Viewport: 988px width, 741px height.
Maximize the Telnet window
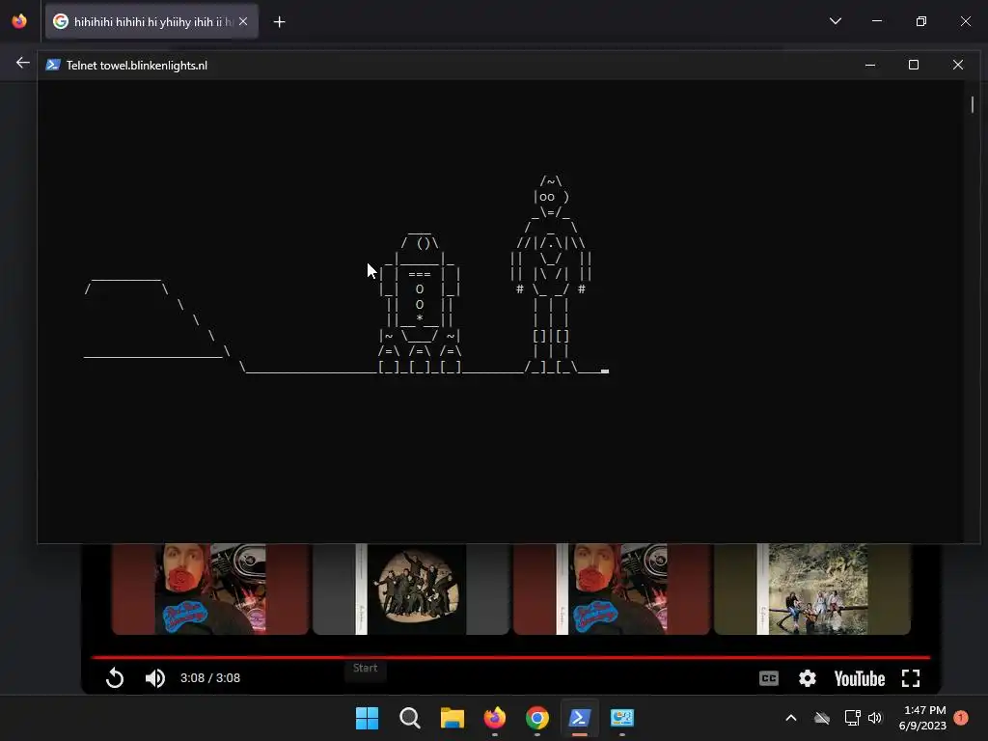pos(914,65)
